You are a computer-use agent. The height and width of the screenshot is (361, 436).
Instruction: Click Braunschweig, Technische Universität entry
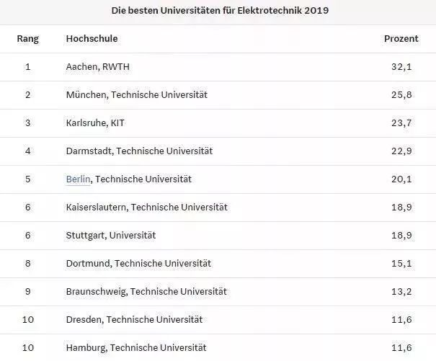(x=146, y=292)
